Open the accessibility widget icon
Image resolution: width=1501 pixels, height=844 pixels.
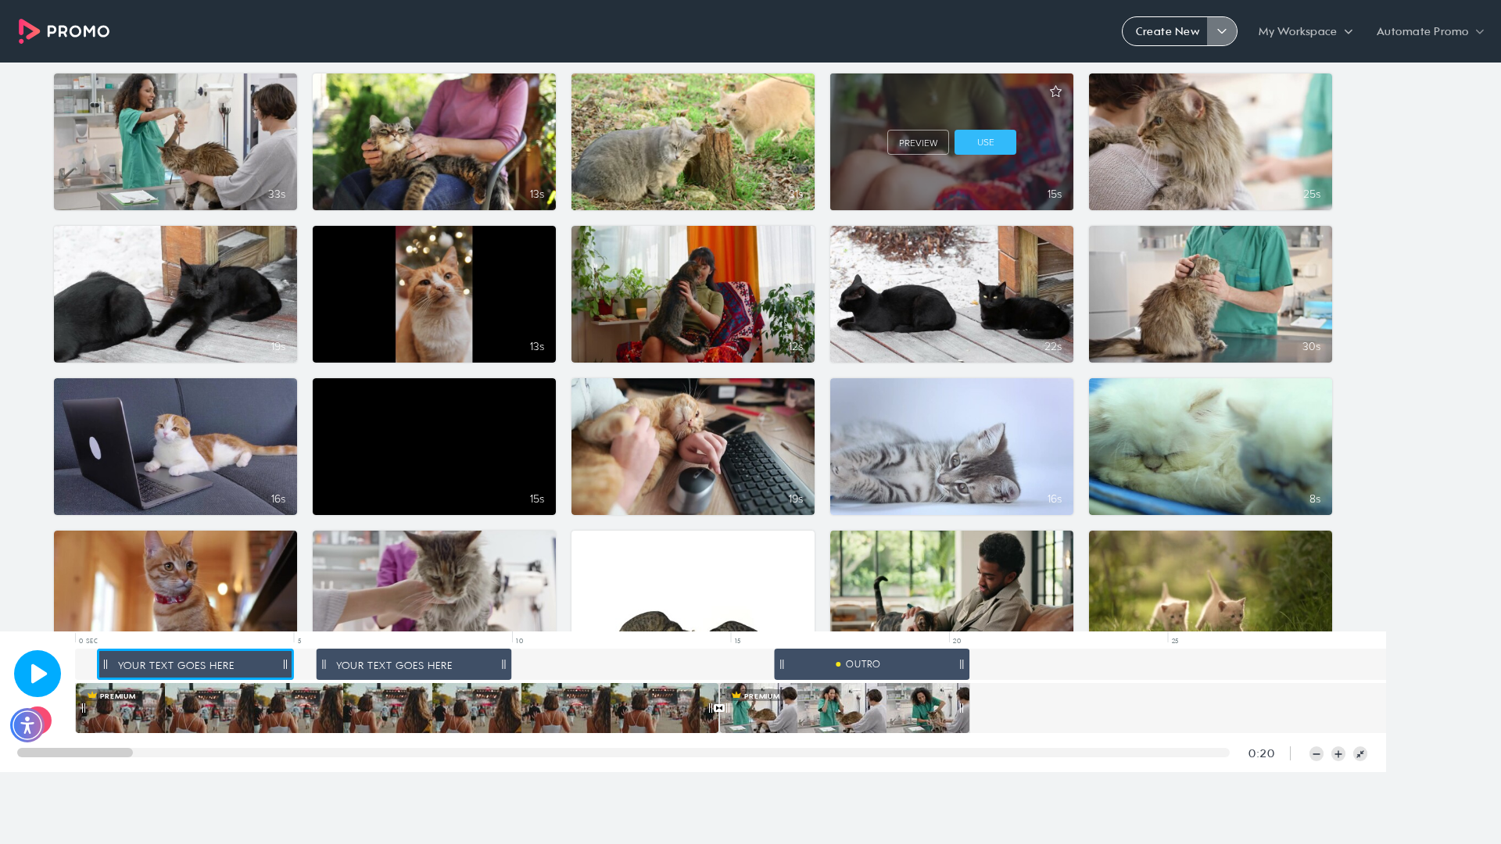[x=27, y=725]
